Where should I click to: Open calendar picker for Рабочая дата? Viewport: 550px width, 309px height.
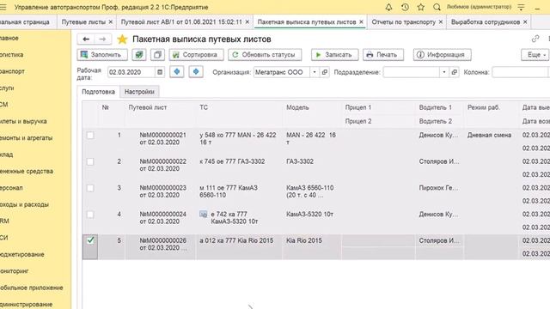[160, 72]
